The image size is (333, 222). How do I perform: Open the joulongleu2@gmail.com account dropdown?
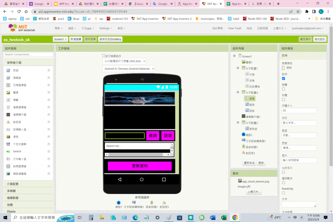[308, 28]
